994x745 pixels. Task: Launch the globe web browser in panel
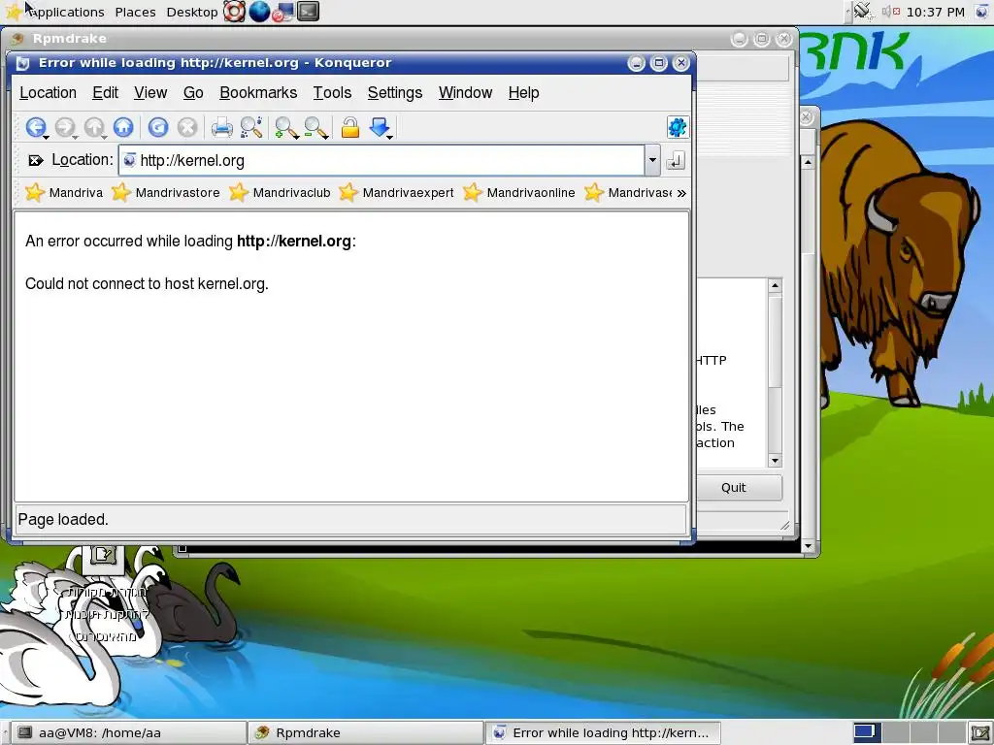259,12
